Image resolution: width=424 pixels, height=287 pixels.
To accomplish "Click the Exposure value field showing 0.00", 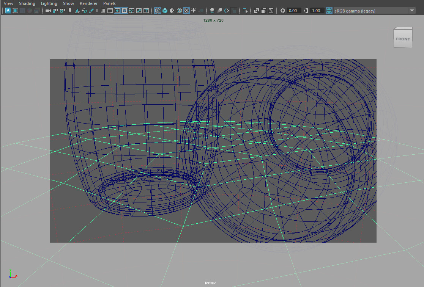I will click(x=294, y=11).
